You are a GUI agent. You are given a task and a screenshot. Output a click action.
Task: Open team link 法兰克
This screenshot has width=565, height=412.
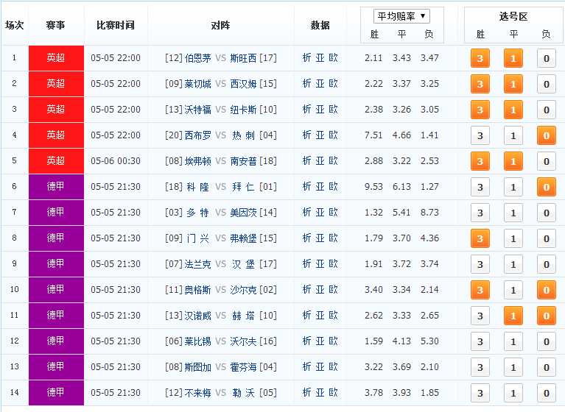tap(198, 263)
